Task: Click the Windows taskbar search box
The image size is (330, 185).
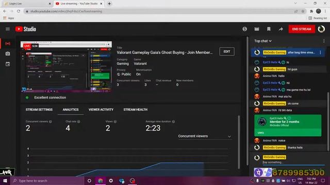Action: pos(47,180)
